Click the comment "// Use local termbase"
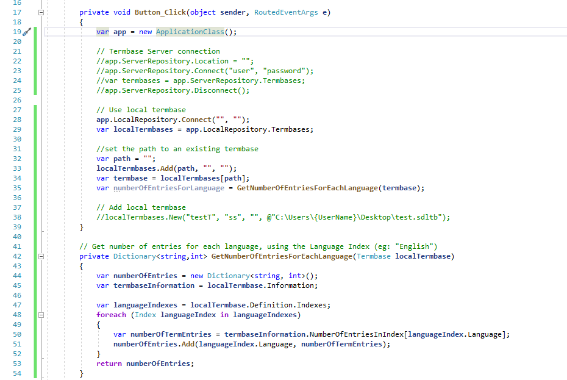The height and width of the screenshot is (380, 567). click(x=141, y=110)
